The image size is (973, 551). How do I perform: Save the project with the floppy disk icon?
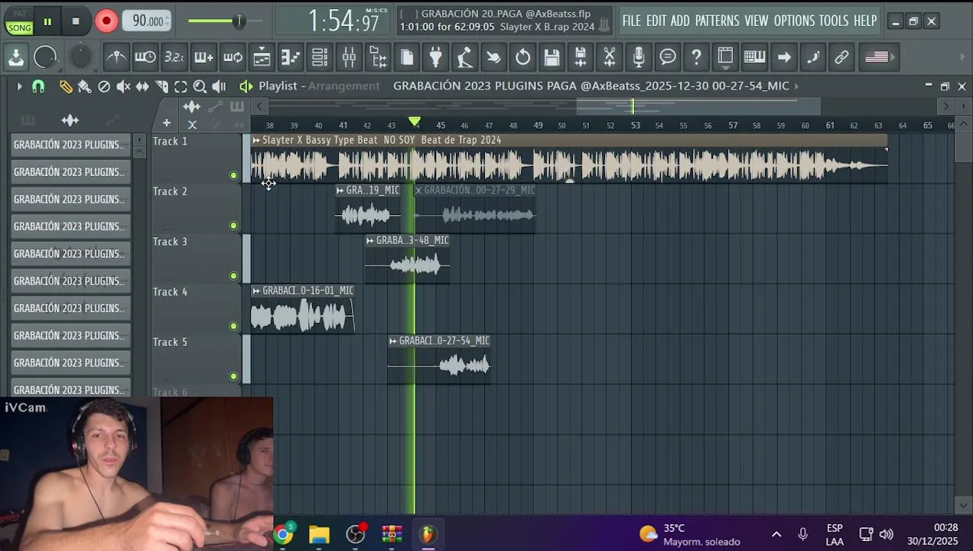click(552, 57)
